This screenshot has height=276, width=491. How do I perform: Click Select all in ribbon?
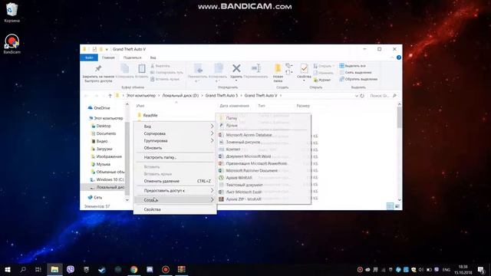[353, 66]
